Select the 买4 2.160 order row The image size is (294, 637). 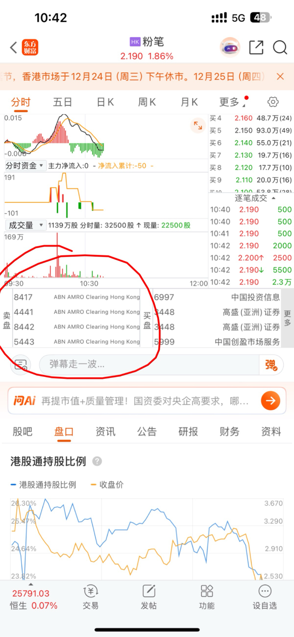[251, 118]
